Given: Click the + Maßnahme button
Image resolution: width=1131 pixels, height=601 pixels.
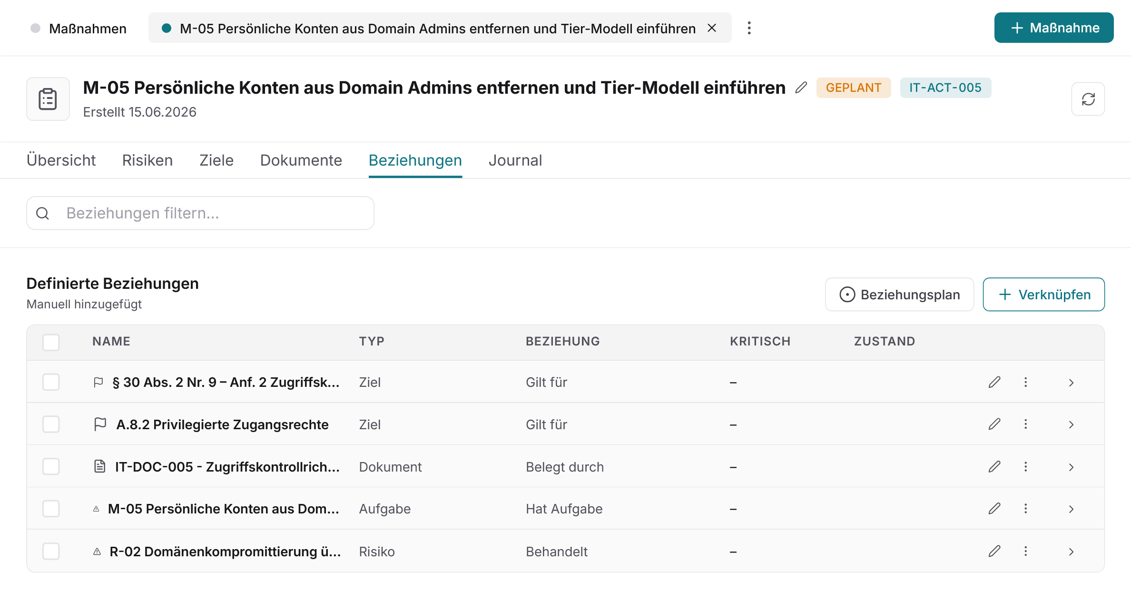Looking at the screenshot, I should (1054, 28).
